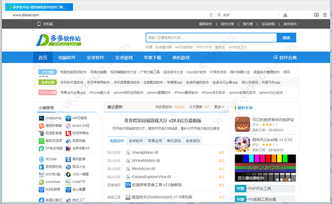Viewport: 332px width, 204px height.
Task: Click the browser search box
Action: click(x=248, y=15)
